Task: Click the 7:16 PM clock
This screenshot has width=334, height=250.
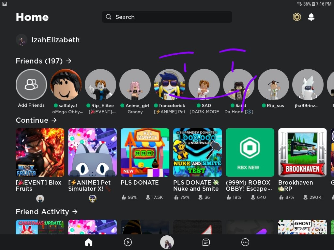Action: (x=324, y=4)
